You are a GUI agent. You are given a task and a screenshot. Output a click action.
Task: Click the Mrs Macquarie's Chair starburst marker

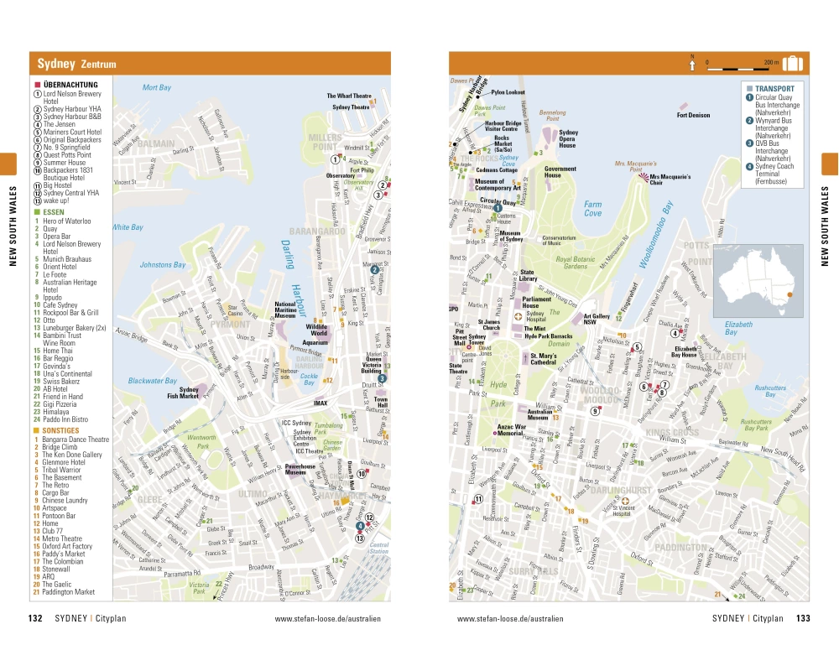(x=644, y=177)
